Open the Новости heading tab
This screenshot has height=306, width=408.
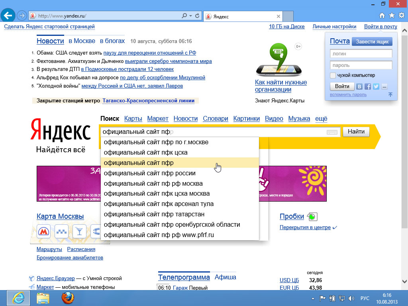tap(50, 41)
